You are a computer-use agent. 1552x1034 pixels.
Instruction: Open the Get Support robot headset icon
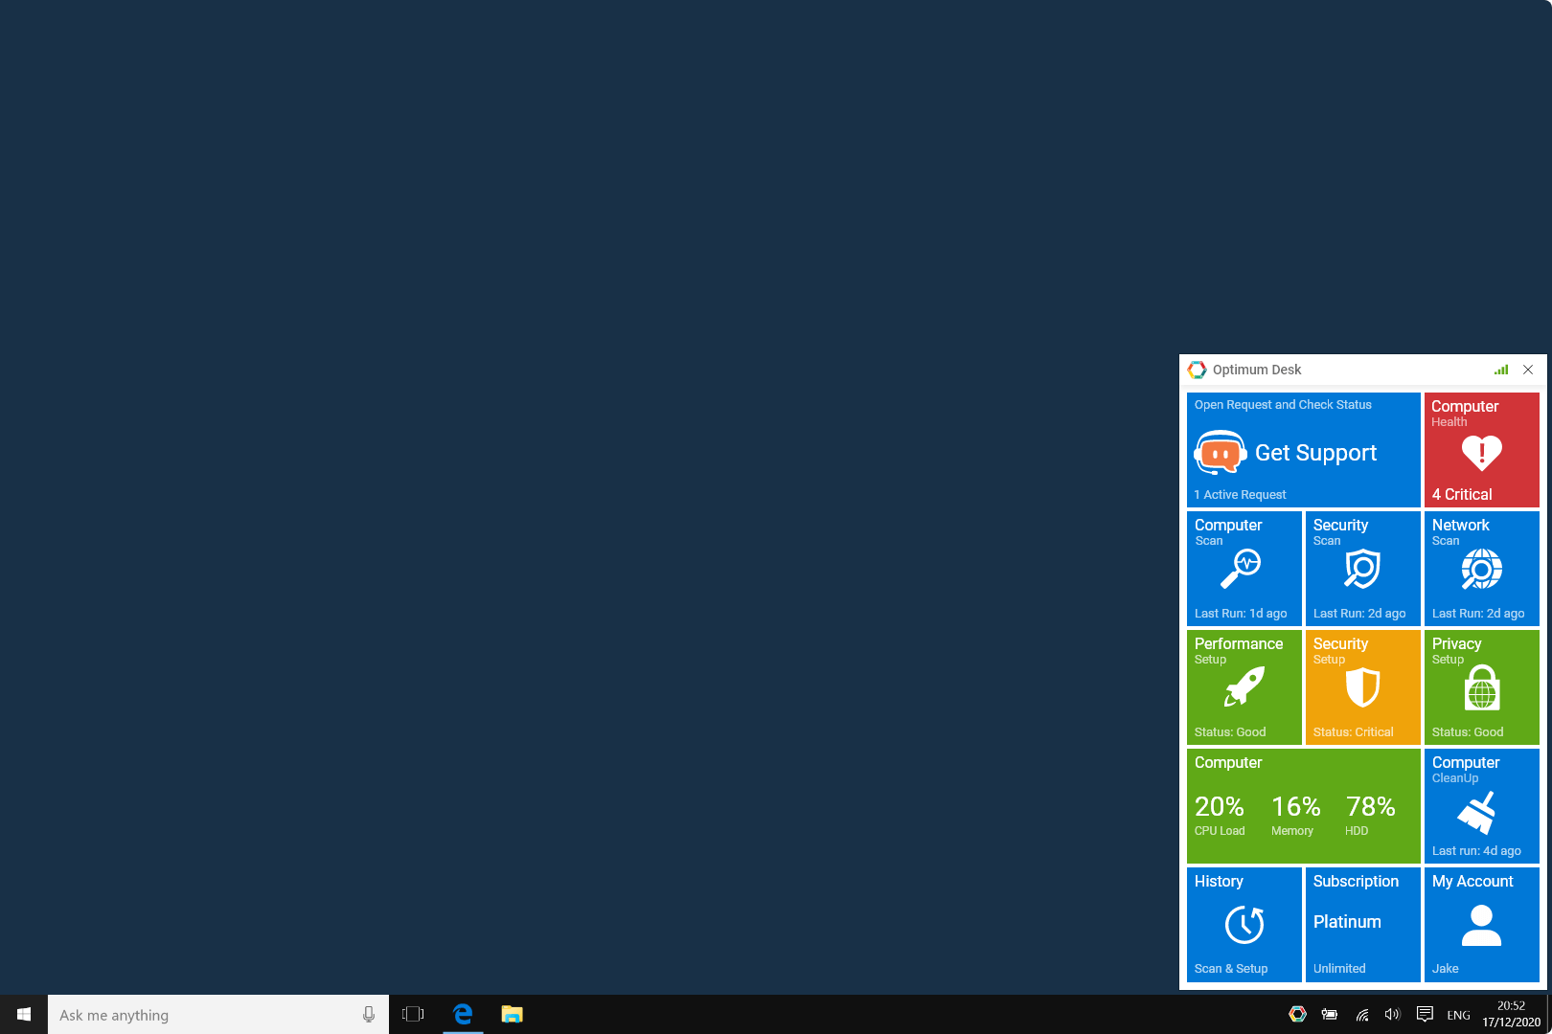click(x=1220, y=452)
